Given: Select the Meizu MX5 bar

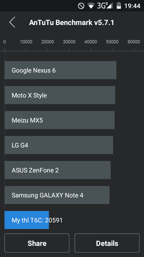Looking at the screenshot, I should pyautogui.click(x=59, y=120).
